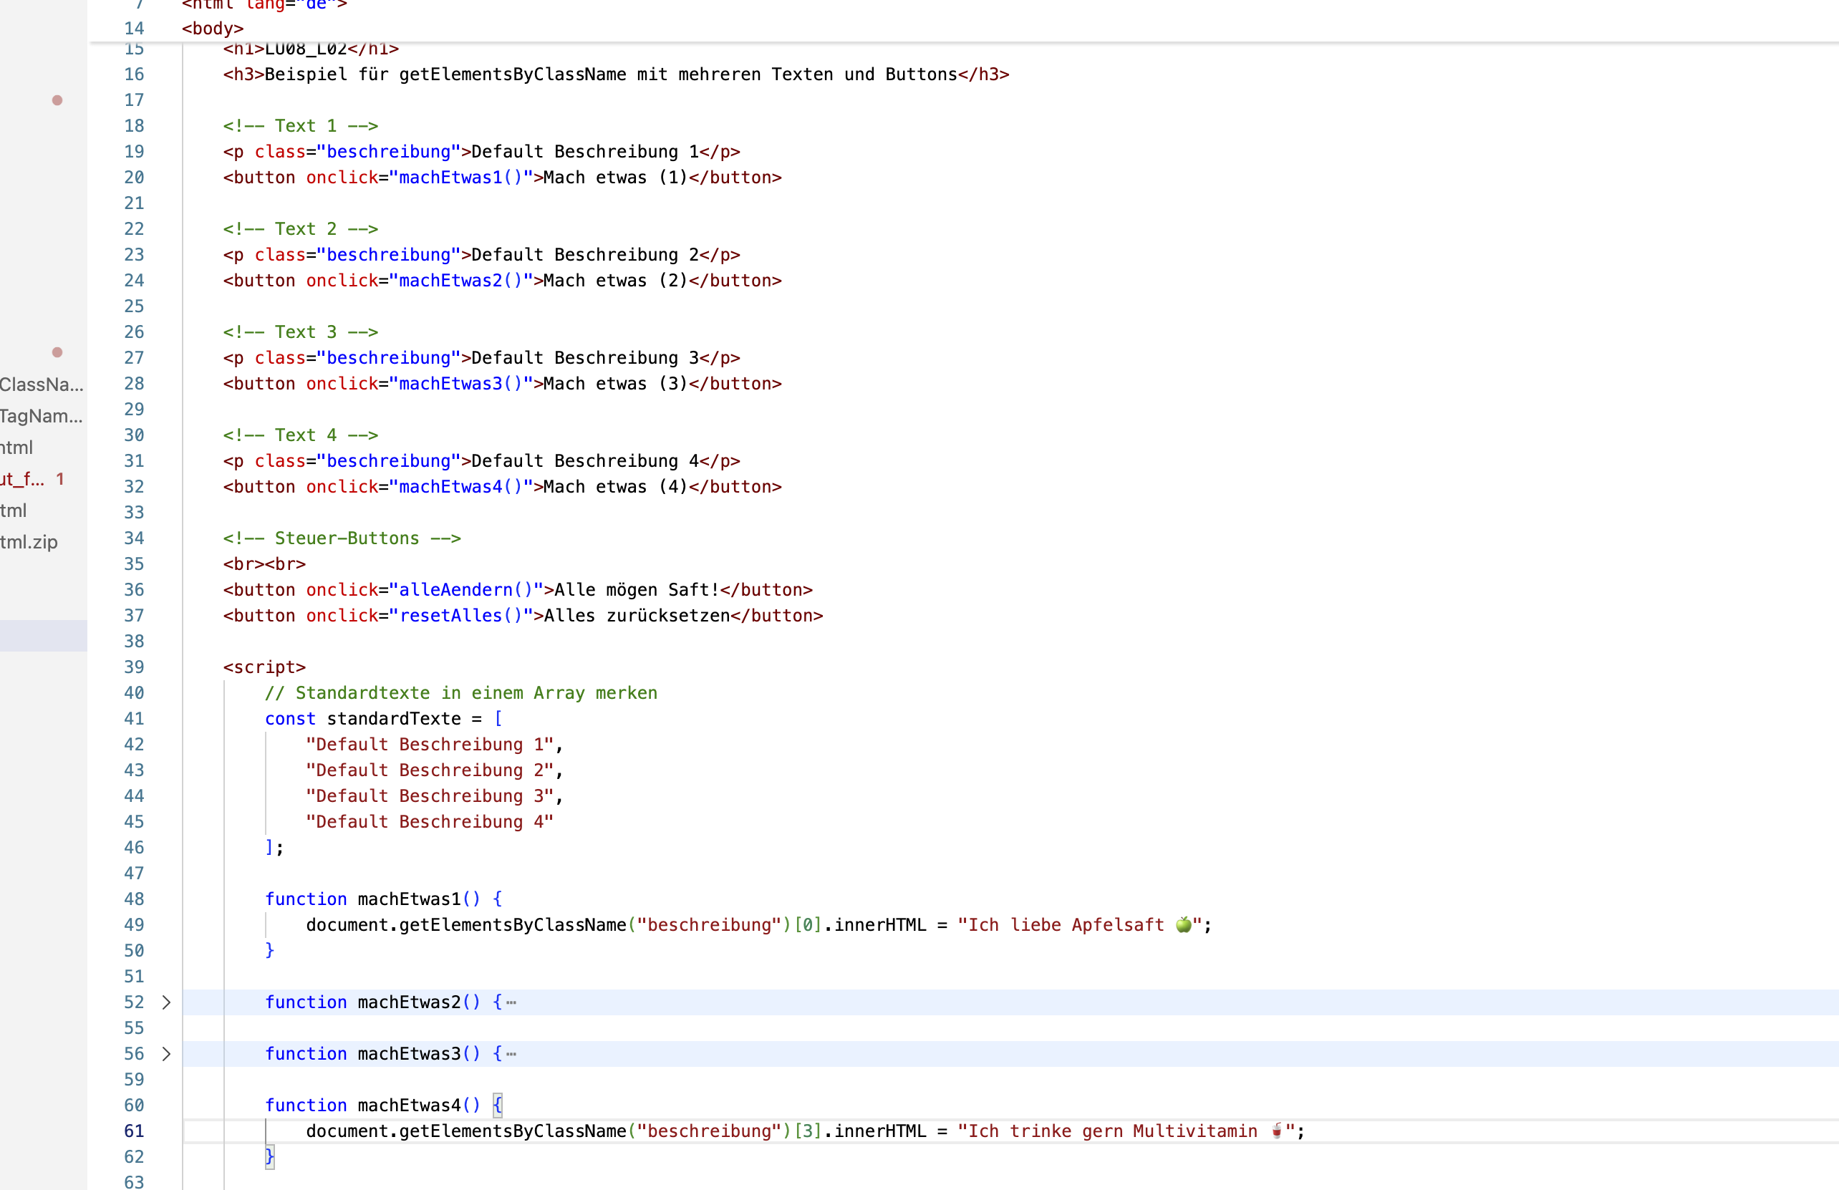Click the upper modified dot in sidebar
1839x1190 pixels.
tap(57, 100)
